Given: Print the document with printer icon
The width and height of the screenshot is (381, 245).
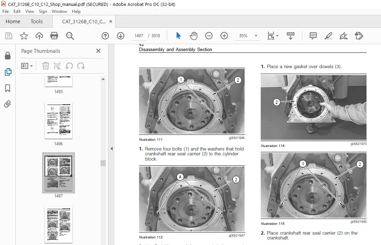Looking at the screenshot, I should click(x=54, y=36).
